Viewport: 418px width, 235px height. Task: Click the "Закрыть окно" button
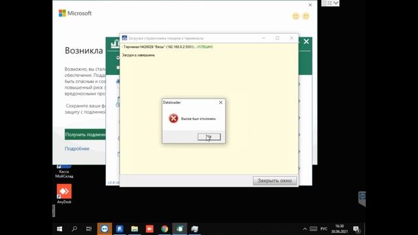coord(274,181)
